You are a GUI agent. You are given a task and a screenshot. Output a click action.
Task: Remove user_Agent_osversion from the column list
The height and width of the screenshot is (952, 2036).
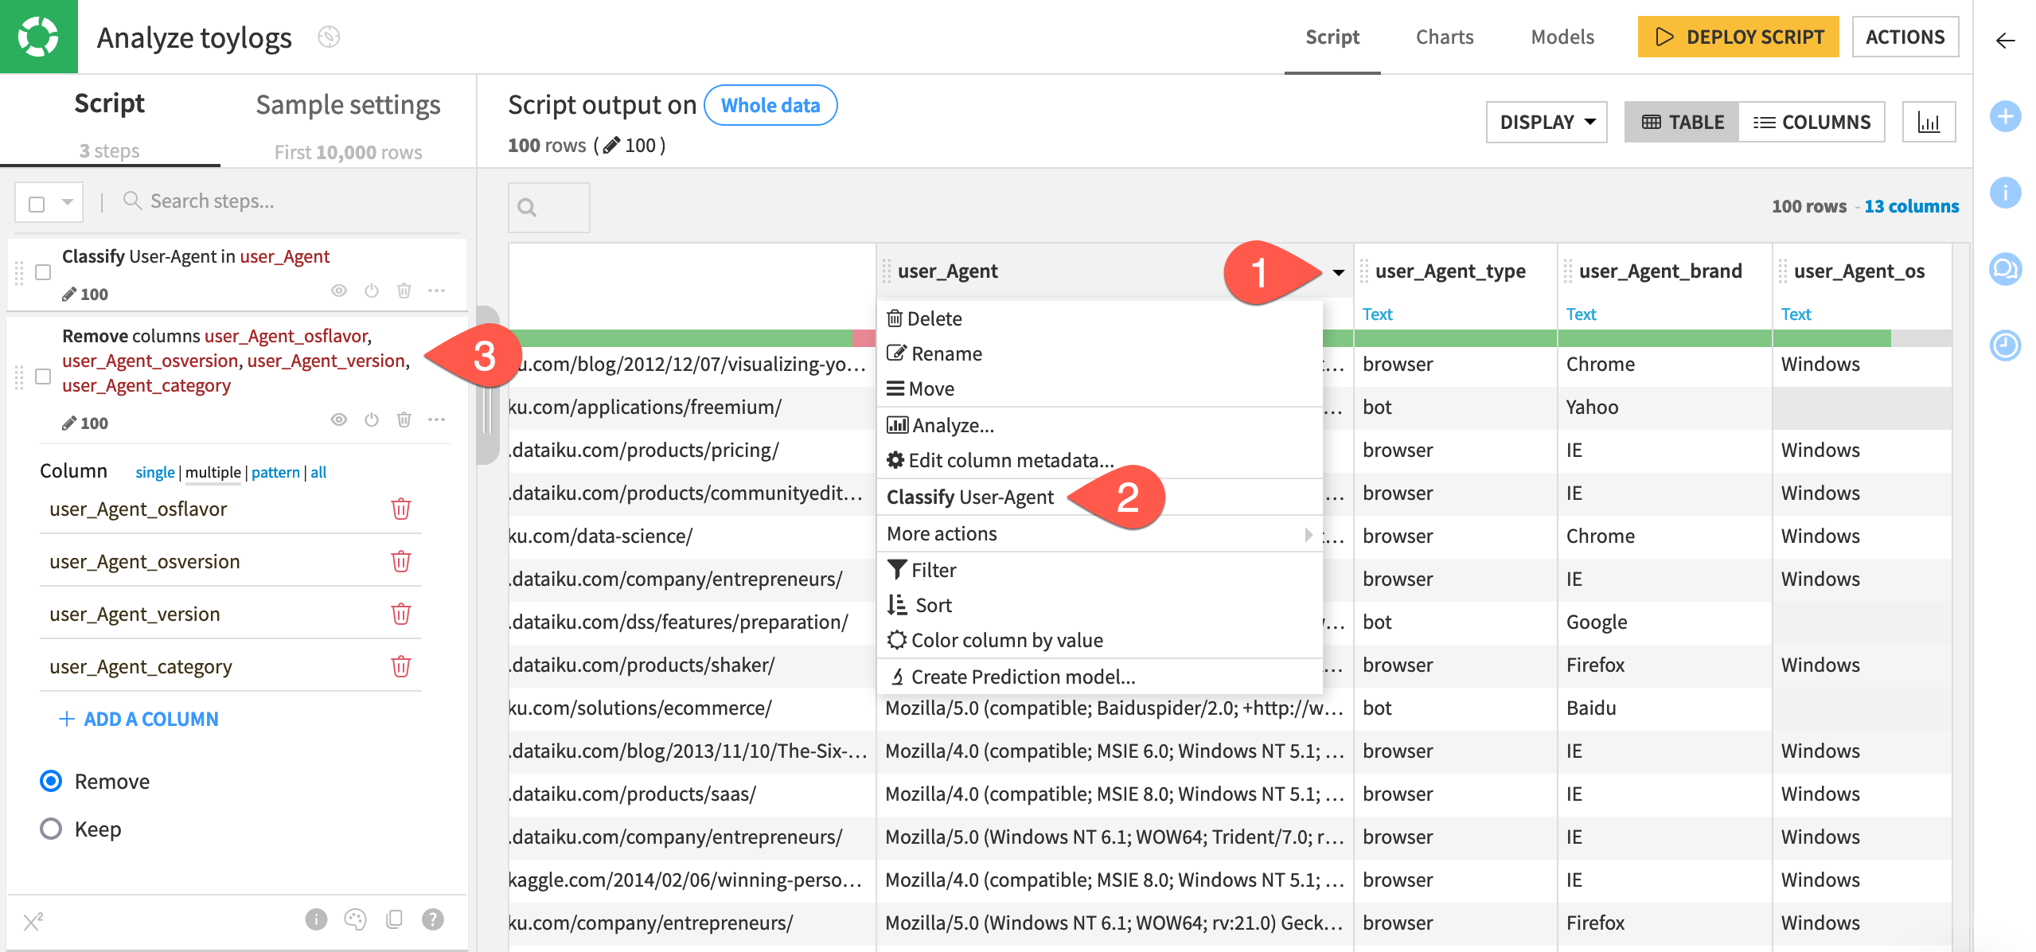[401, 561]
